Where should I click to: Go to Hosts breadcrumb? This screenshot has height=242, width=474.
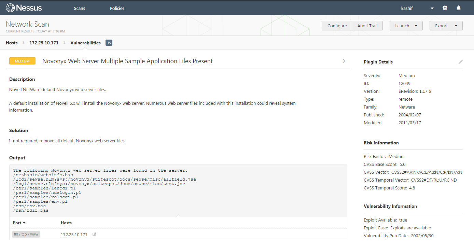point(12,43)
